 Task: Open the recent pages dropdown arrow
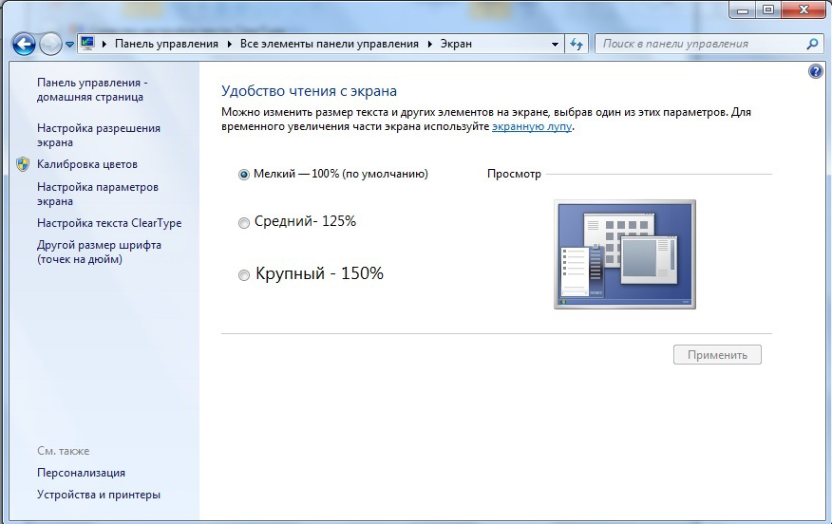click(x=69, y=45)
